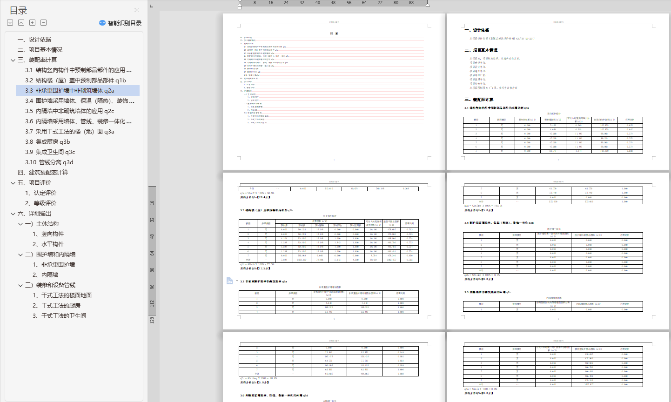Select 3.8 集成厨房 q3b outline entry
671x402 pixels.
pos(47,142)
